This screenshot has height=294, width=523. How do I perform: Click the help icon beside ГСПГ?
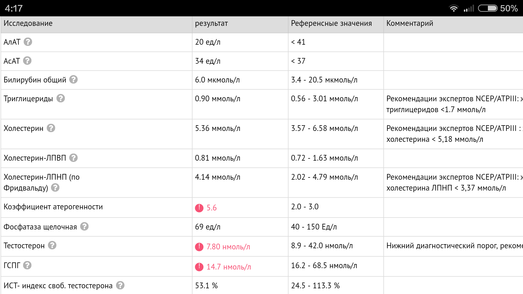click(27, 265)
